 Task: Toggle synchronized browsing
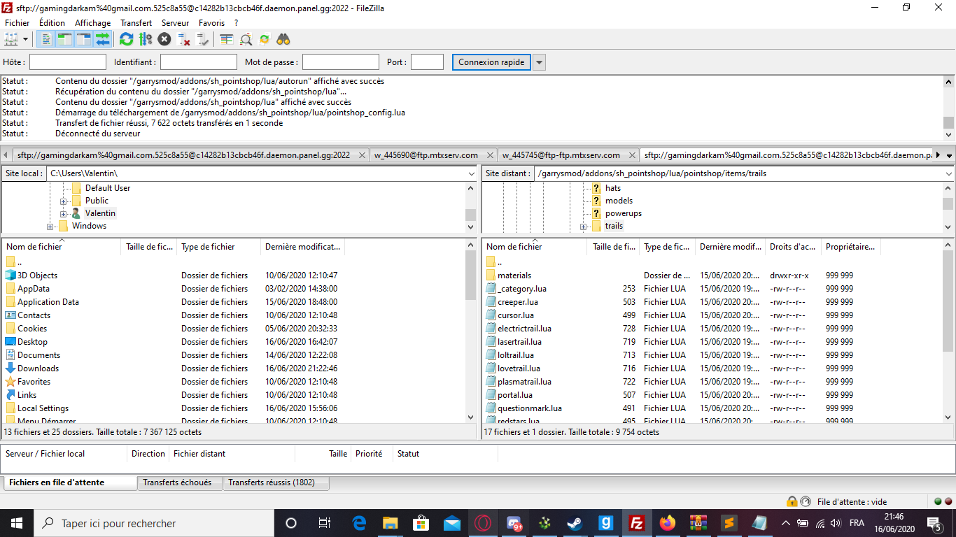click(x=265, y=39)
